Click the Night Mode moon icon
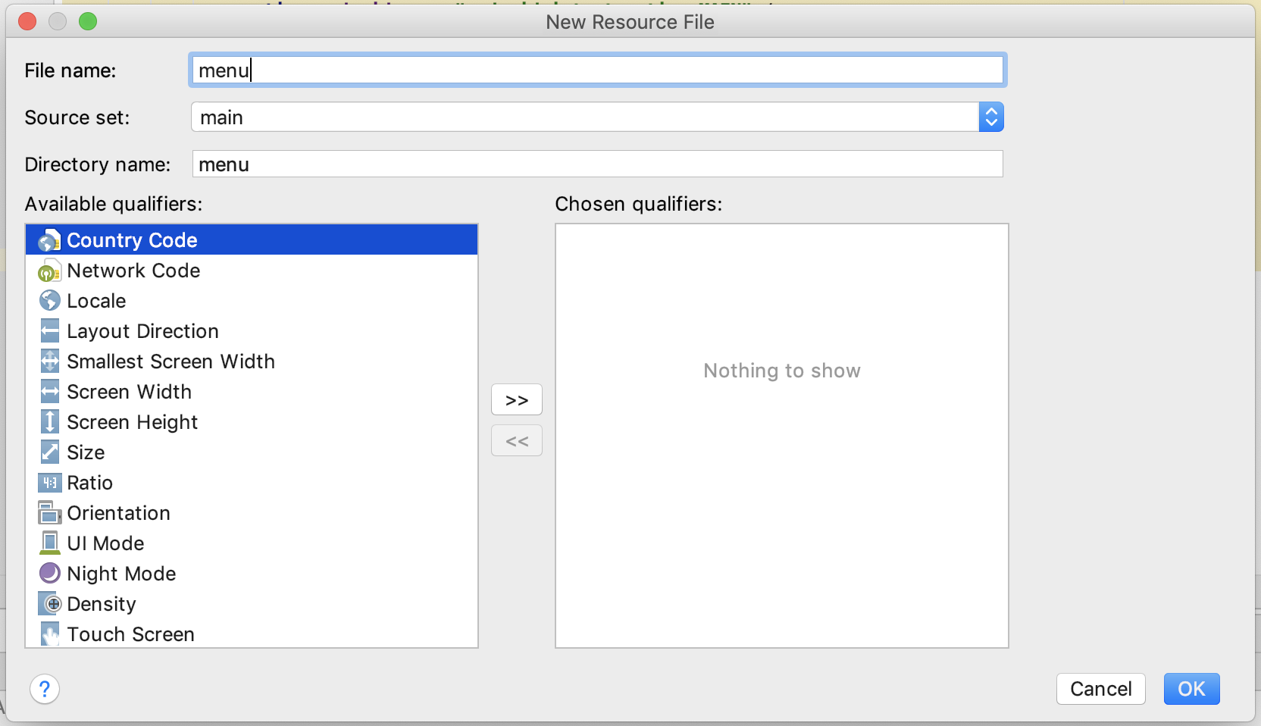Viewport: 1261px width, 726px height. pyautogui.click(x=49, y=573)
